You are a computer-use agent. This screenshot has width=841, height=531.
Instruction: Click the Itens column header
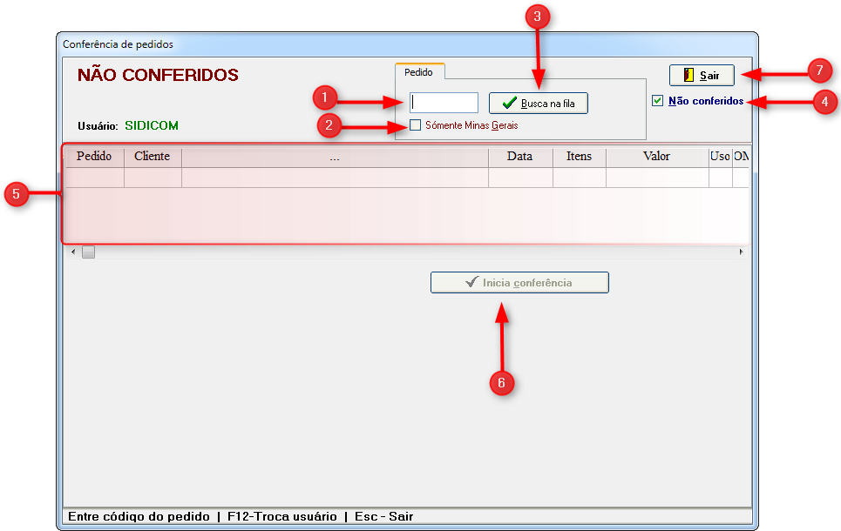tap(580, 157)
